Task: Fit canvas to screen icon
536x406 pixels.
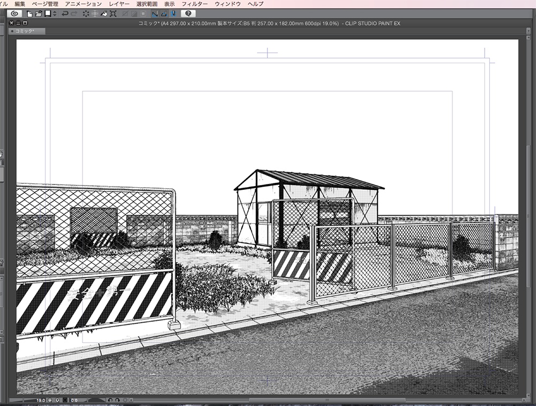Action: tap(65, 400)
